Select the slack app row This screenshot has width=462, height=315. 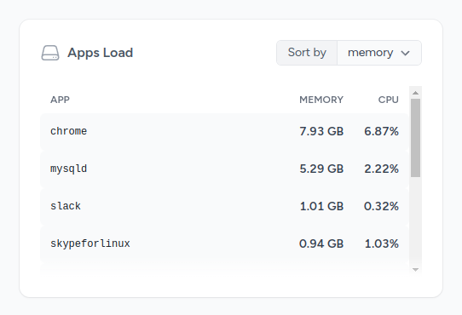(x=224, y=206)
